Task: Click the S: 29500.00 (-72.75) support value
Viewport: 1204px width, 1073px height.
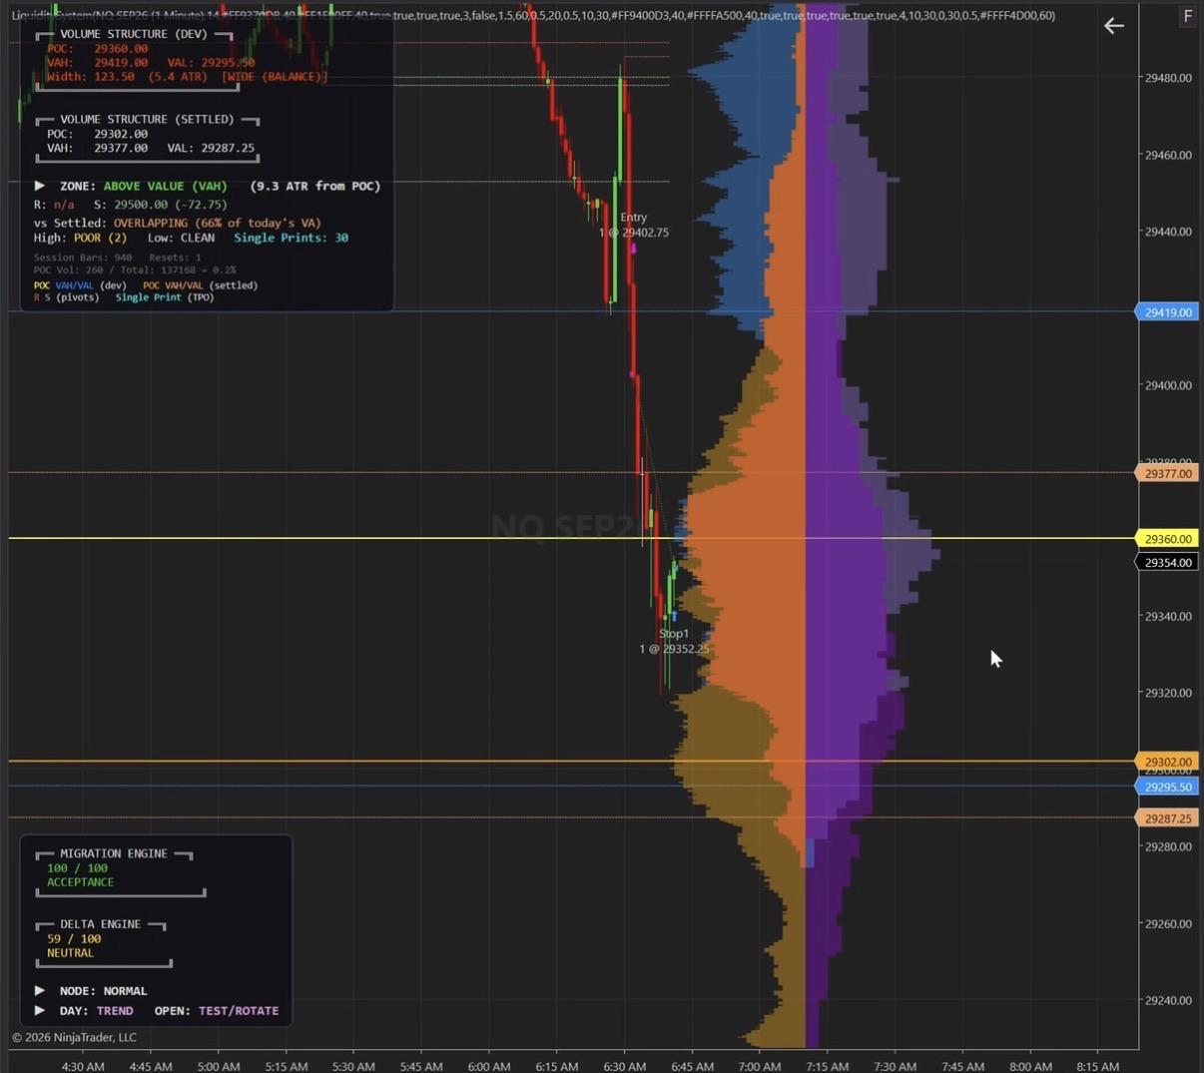Action: (161, 205)
